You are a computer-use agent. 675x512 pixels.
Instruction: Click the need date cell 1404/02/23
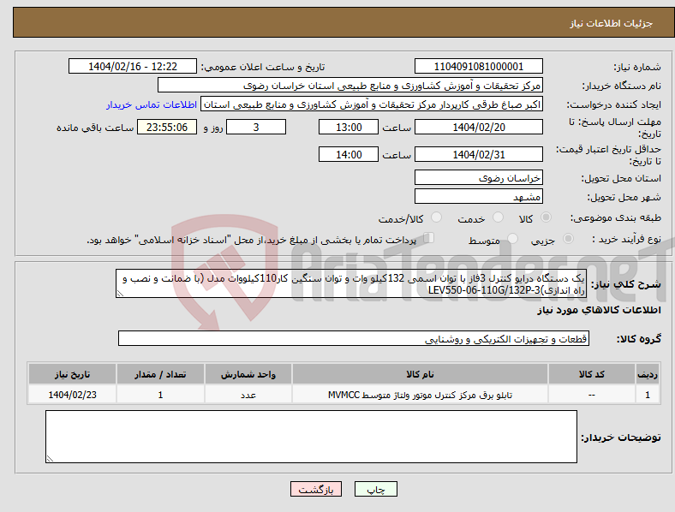(72, 395)
